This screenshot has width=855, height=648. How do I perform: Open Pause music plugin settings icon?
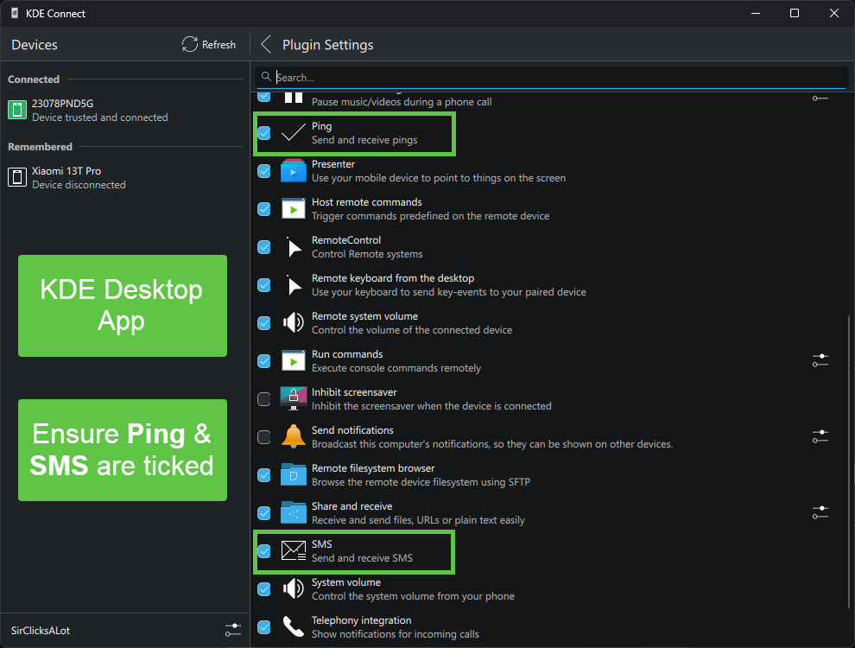pyautogui.click(x=820, y=98)
